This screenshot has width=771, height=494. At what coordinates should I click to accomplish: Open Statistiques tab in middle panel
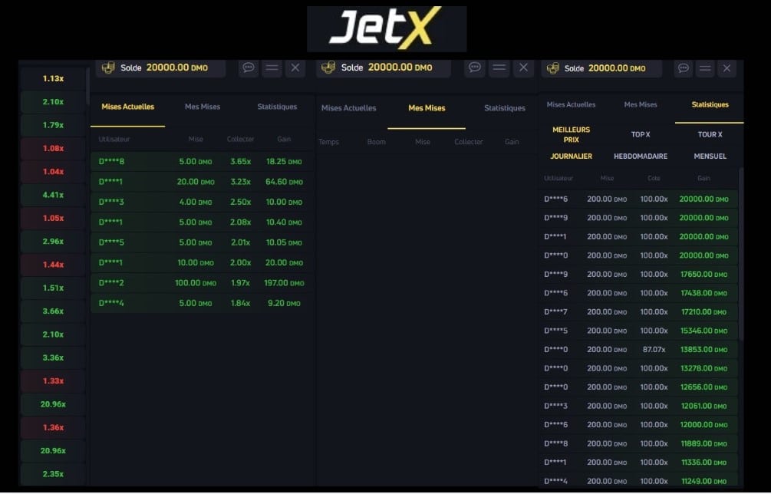pos(505,108)
